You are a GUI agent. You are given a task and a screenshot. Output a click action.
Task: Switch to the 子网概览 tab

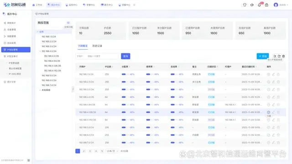83,46
